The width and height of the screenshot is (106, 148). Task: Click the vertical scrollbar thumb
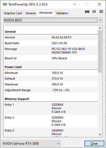click(100, 51)
